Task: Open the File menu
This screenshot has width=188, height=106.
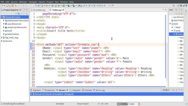Action: coord(2,2)
